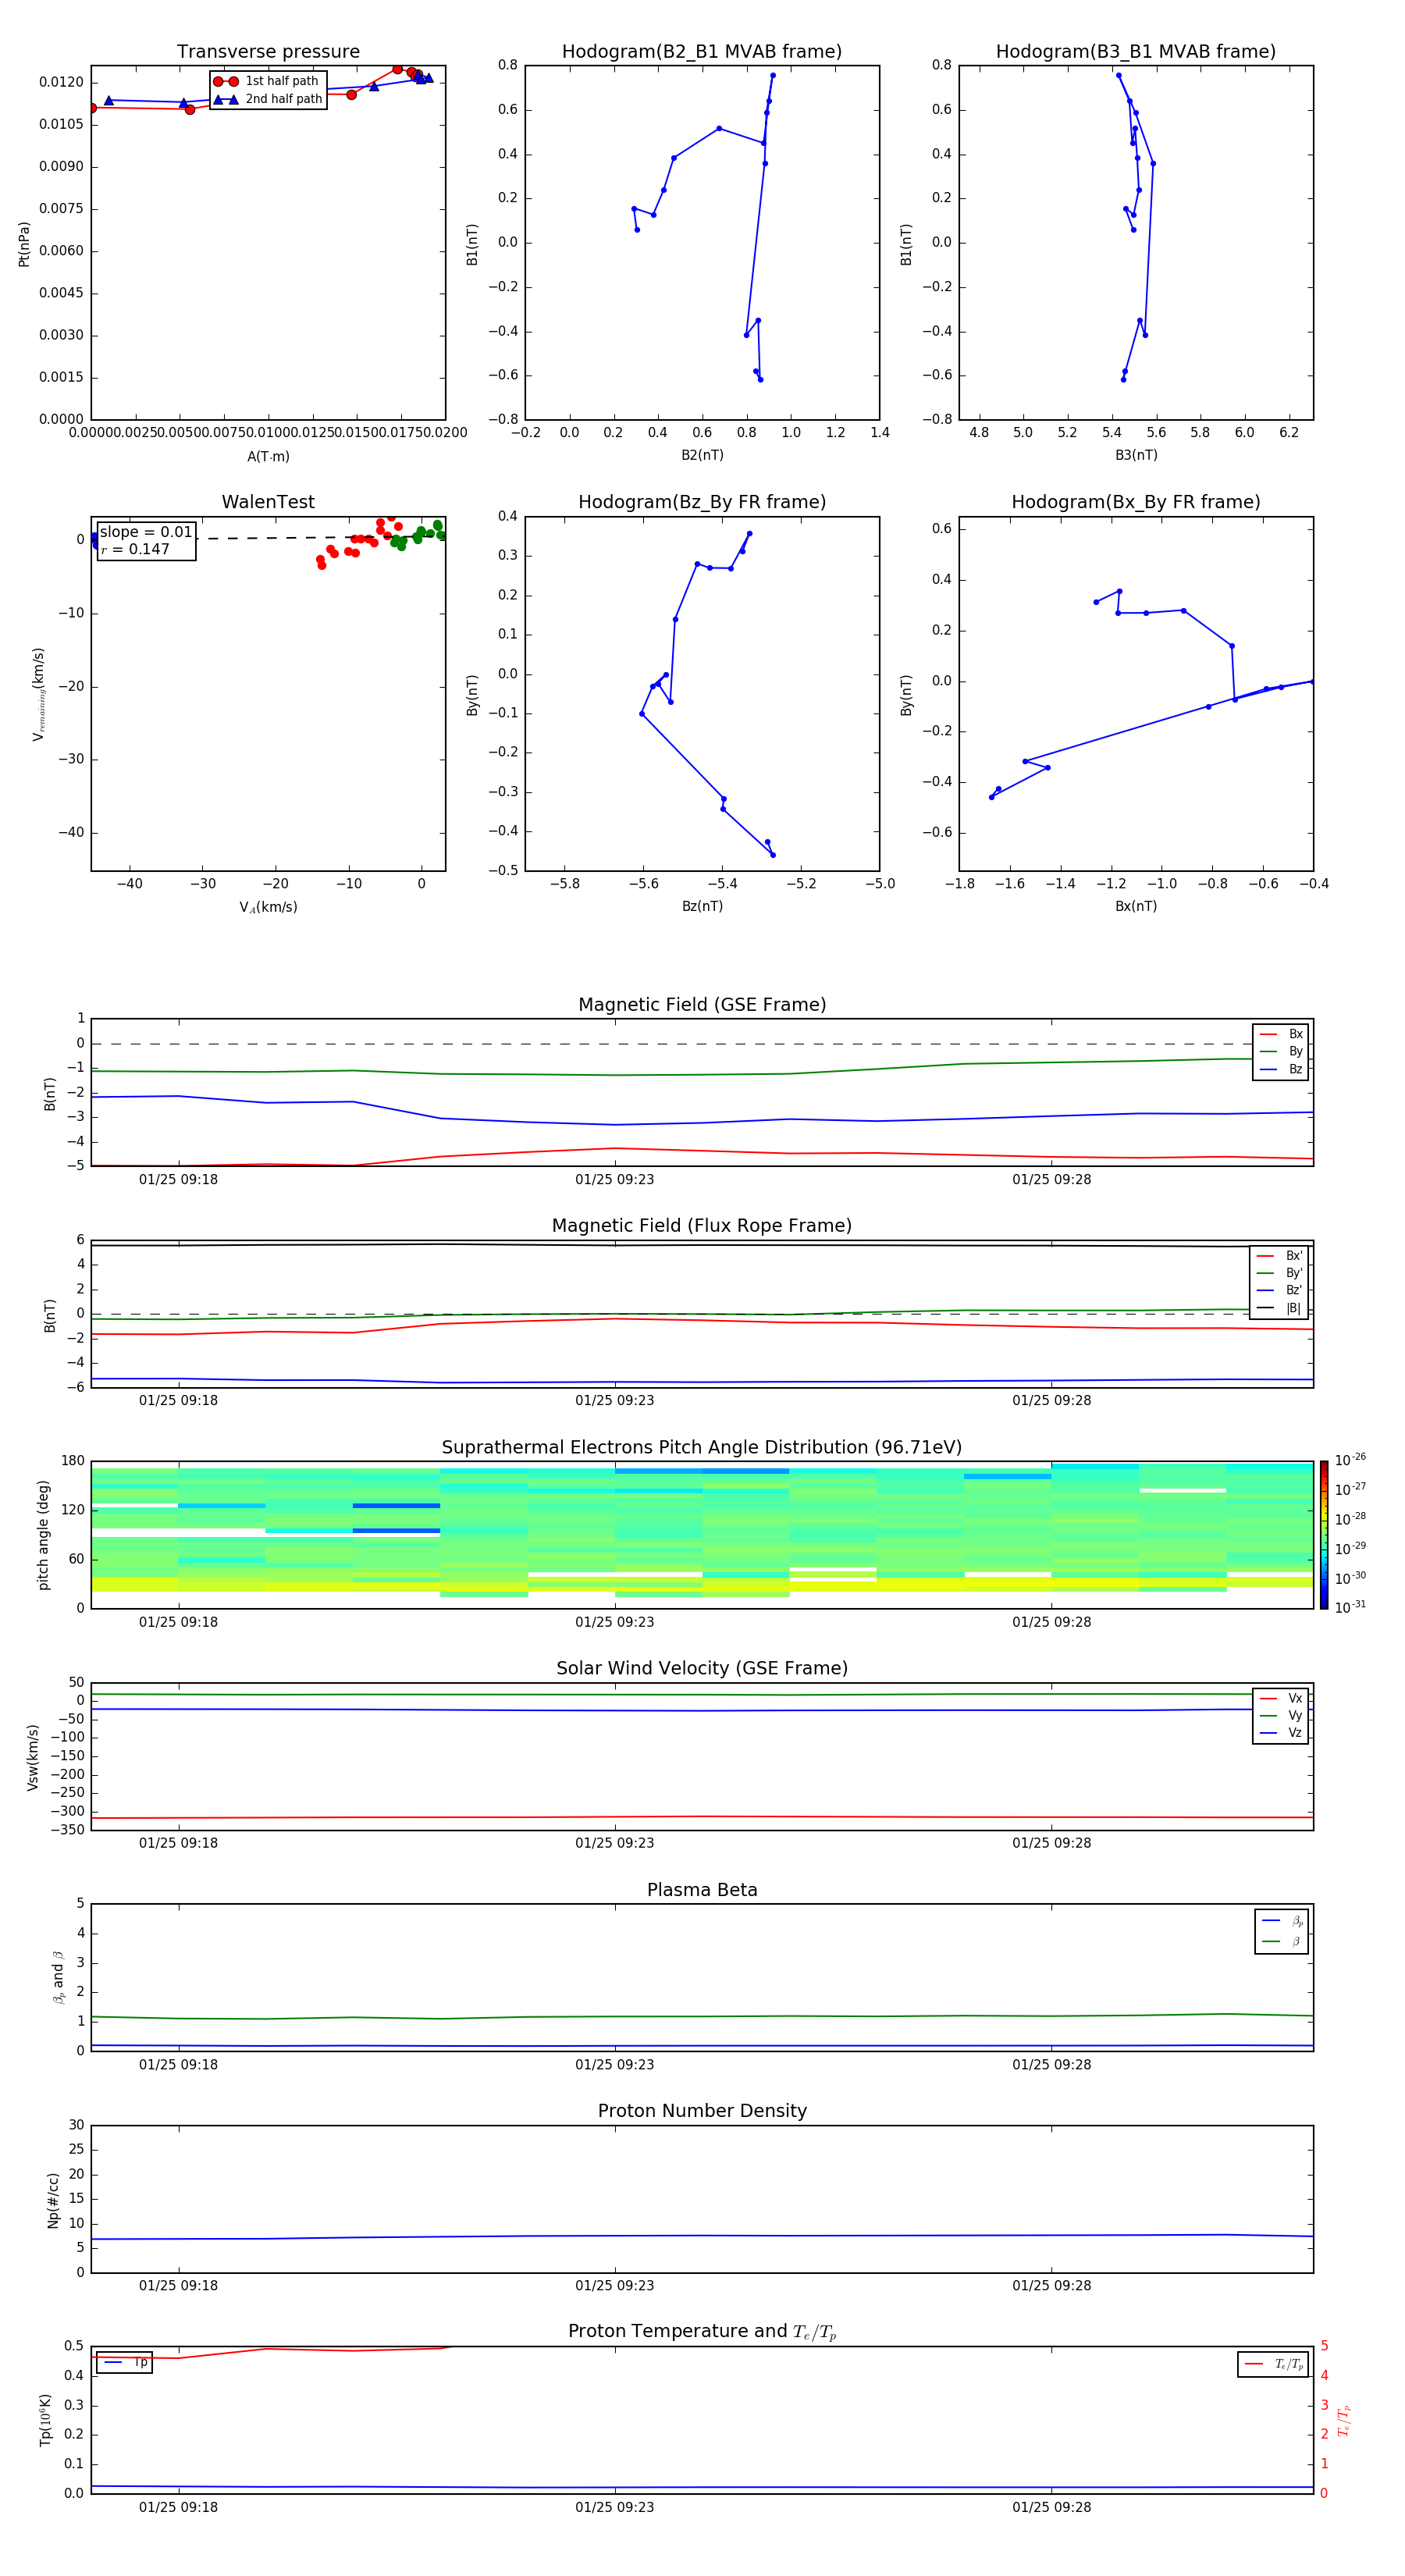Select the "2nd half path" legend entry

[x=268, y=99]
